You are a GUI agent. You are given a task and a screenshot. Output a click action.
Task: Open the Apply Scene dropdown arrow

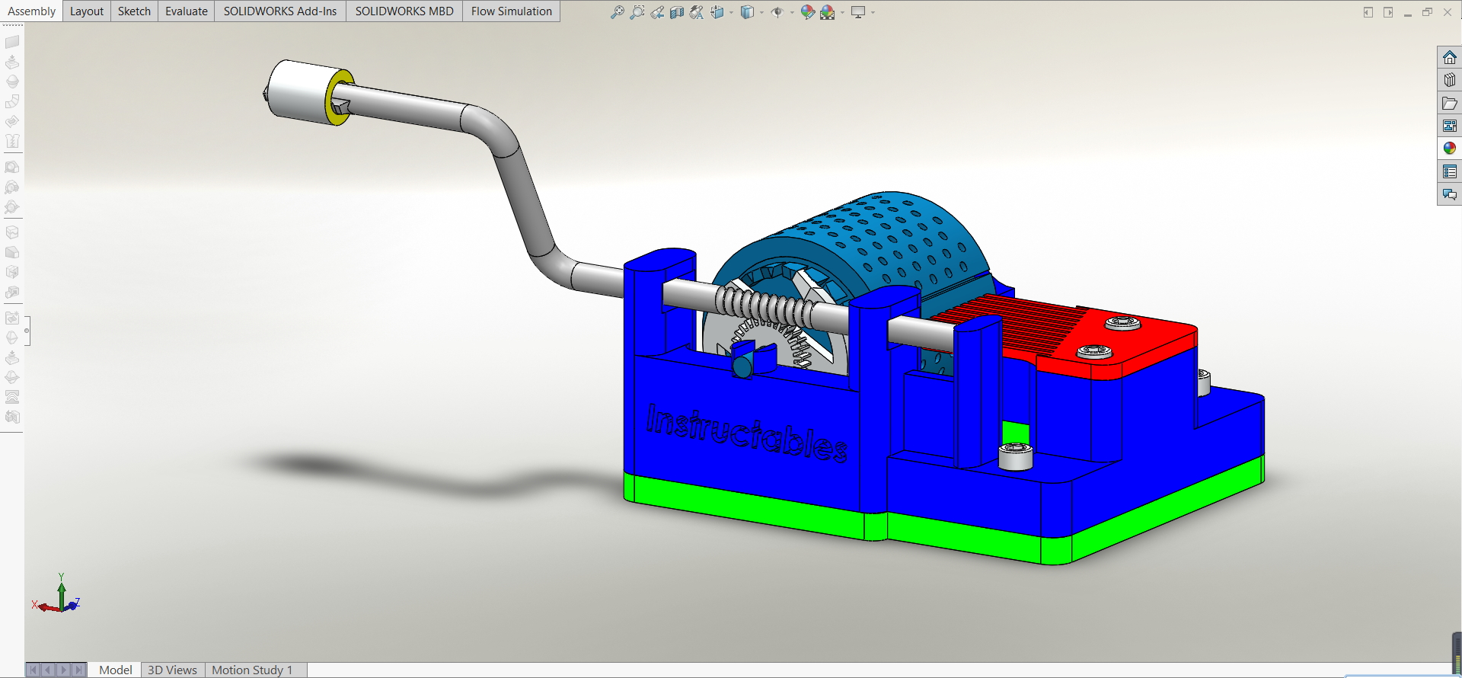(842, 12)
